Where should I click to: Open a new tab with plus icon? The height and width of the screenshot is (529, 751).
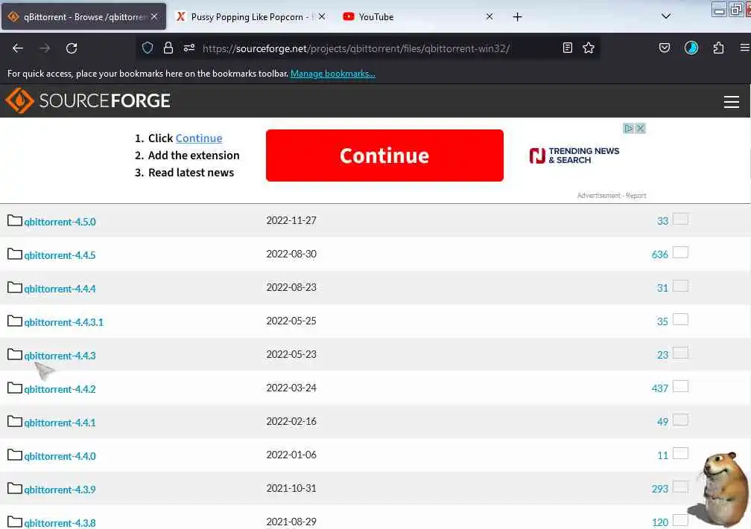(517, 16)
